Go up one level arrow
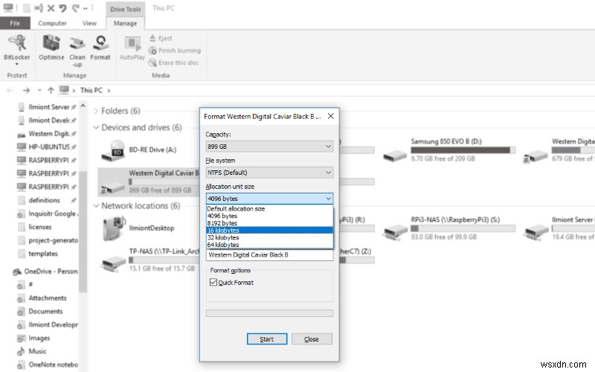This screenshot has width=595, height=372. click(x=51, y=90)
